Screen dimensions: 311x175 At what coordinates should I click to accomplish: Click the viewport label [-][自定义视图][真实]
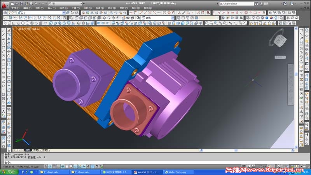[x=26, y=29]
